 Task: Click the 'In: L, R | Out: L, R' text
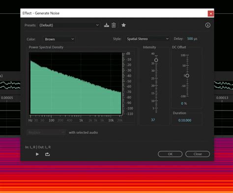point(38,147)
